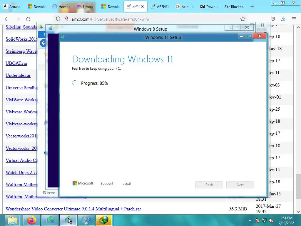Close the Windows 11 Setup window
This screenshot has width=301, height=226.
(x=260, y=36)
